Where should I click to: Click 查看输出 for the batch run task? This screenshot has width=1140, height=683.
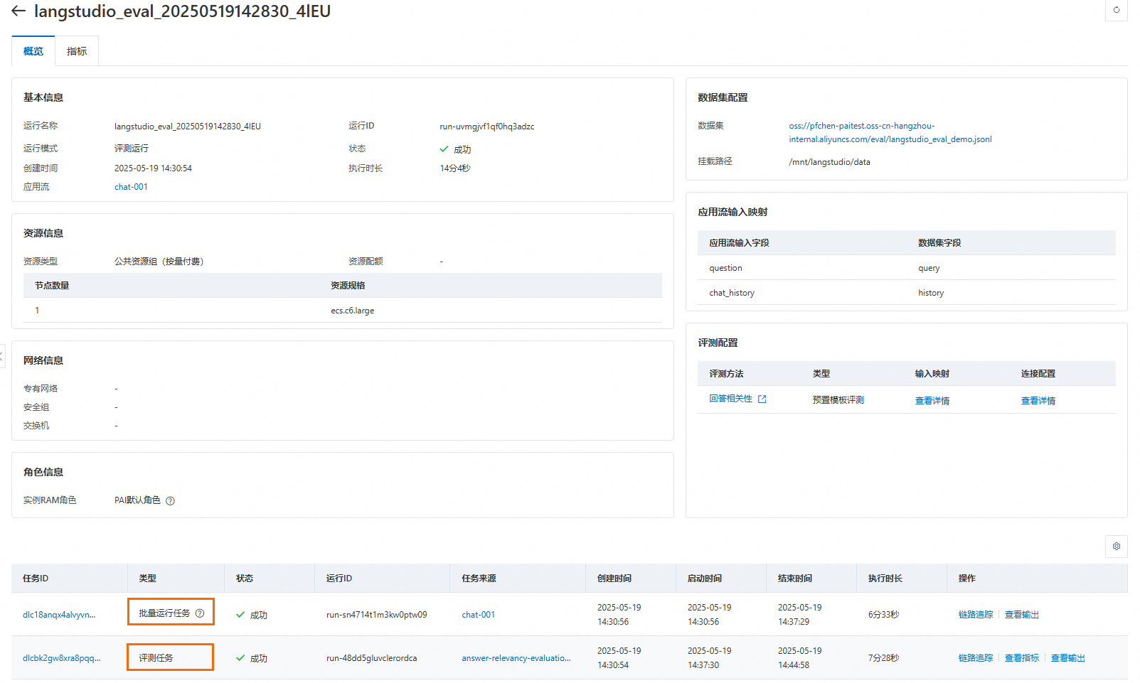coord(1021,615)
